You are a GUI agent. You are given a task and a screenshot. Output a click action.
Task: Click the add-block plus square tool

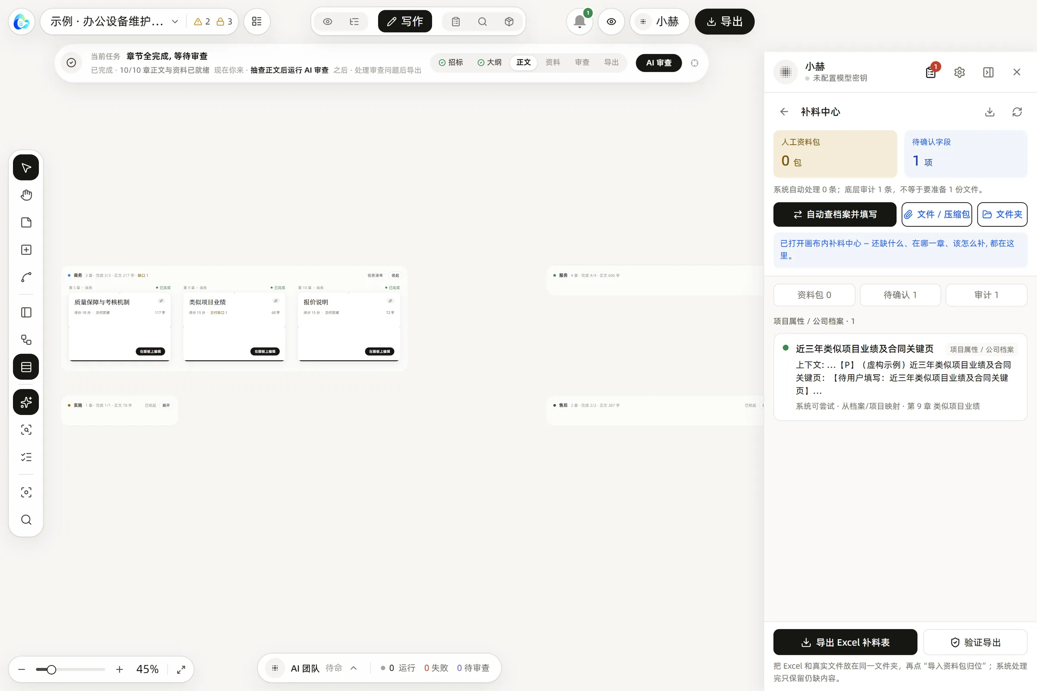click(26, 250)
